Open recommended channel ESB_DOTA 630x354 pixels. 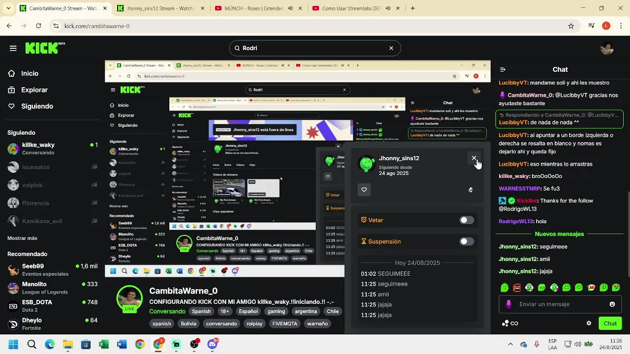pyautogui.click(x=52, y=306)
